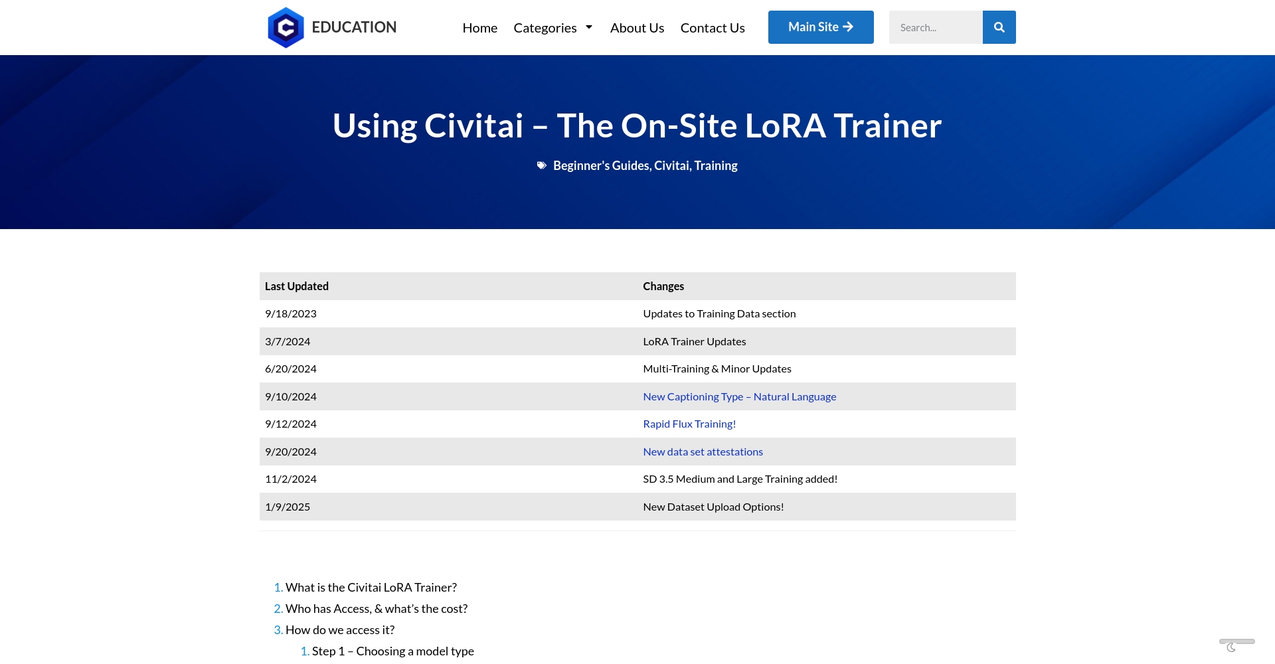Open New Captioning Type – Natural Language link
Viewport: 1275px width, 664px height.
[739, 396]
